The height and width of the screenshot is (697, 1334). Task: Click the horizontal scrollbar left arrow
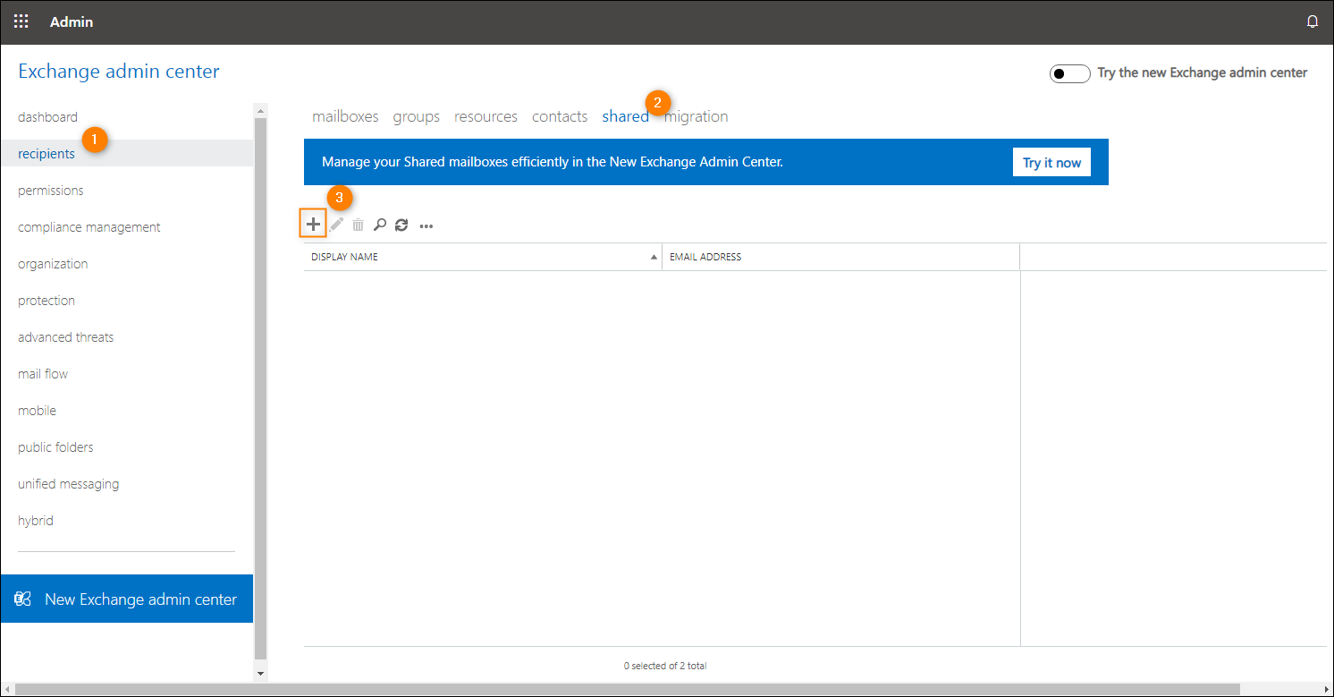[x=7, y=689]
